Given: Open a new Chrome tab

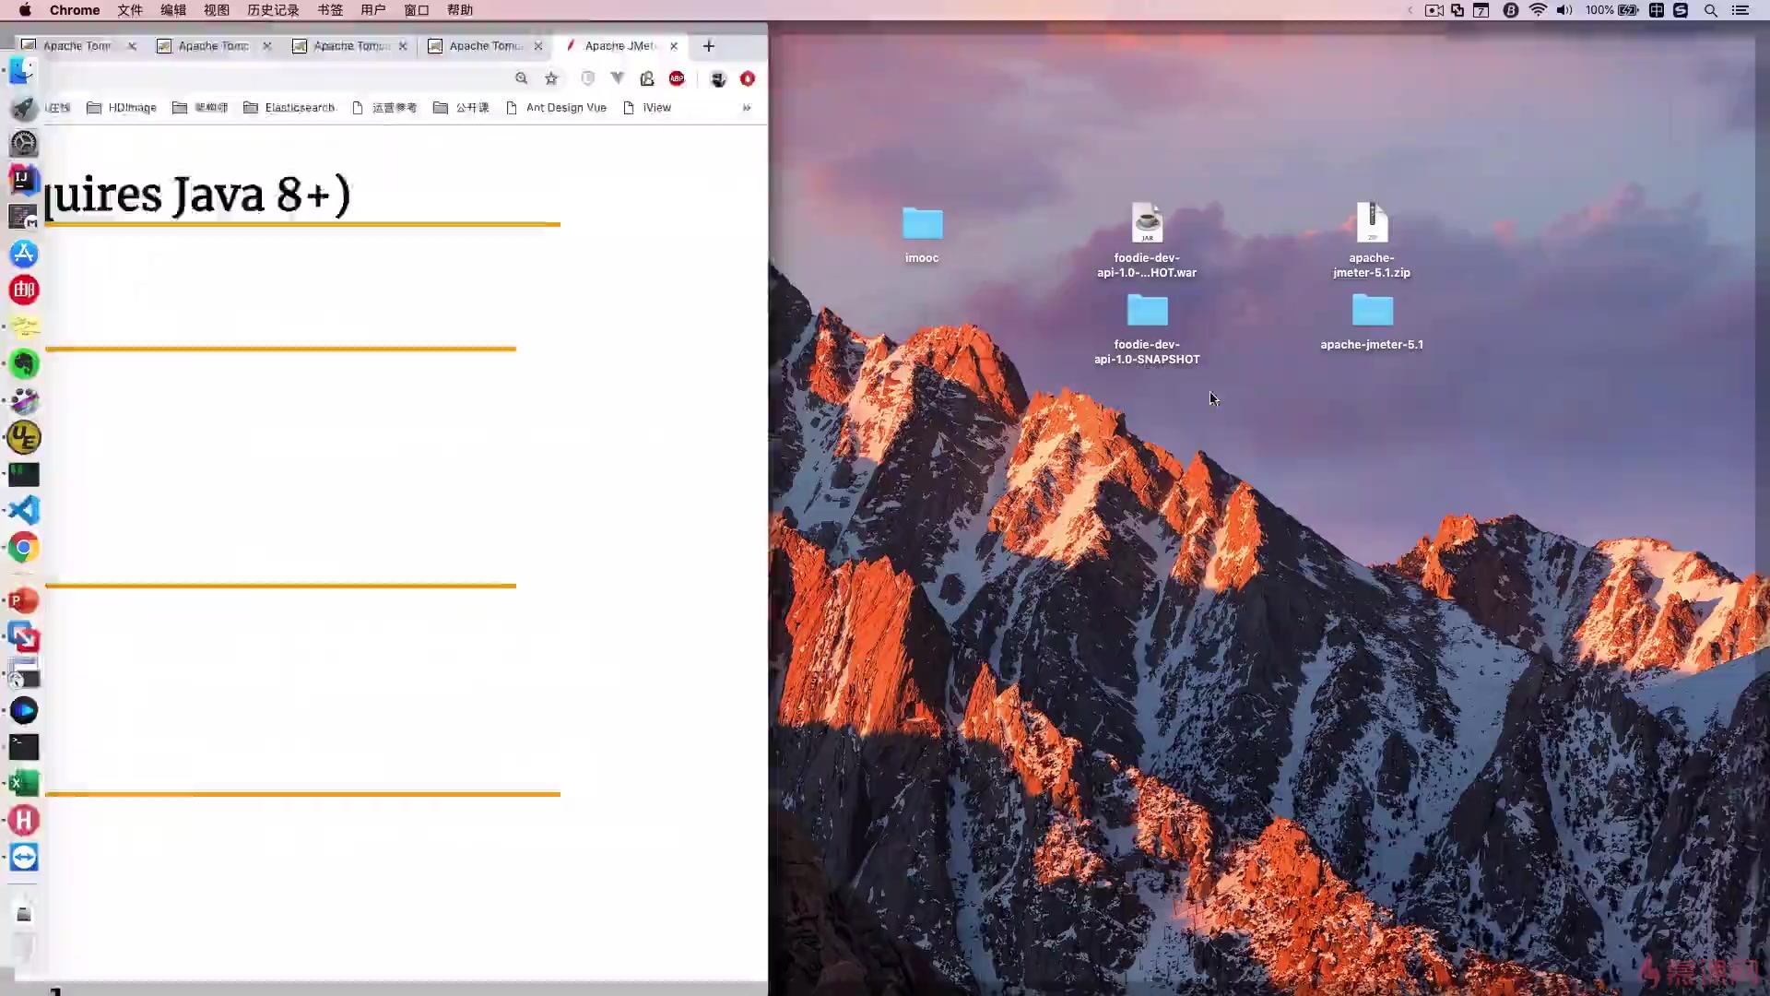Looking at the screenshot, I should [708, 46].
